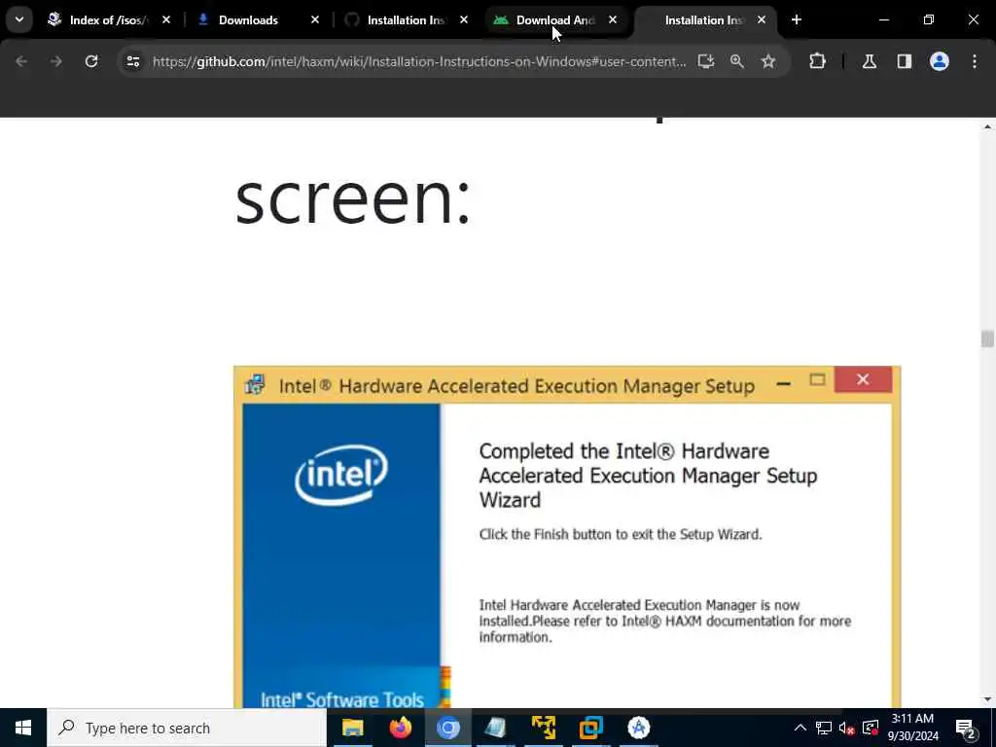This screenshot has height=747, width=996.
Task: Open the notification center icon
Action: tap(966, 728)
